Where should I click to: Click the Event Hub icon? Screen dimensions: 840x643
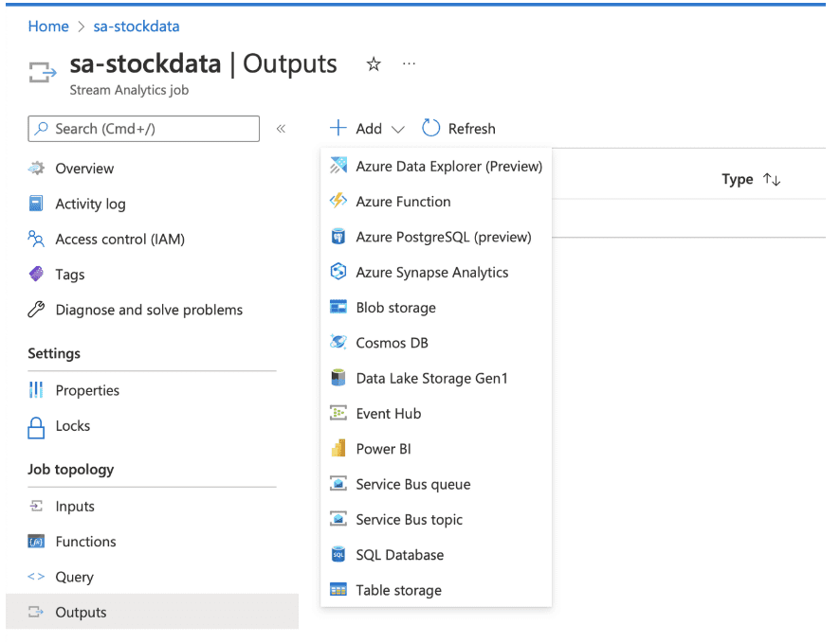point(338,413)
